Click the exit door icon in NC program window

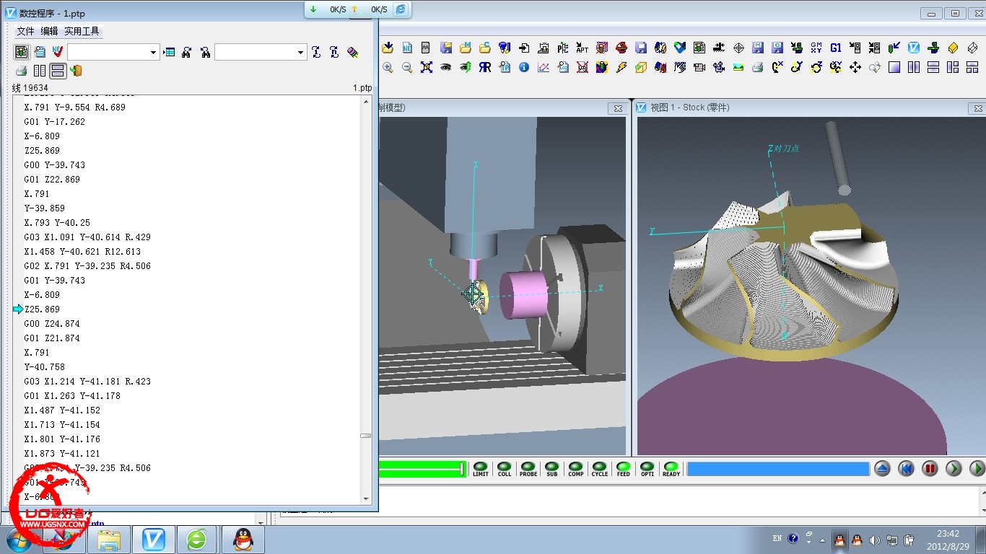point(76,71)
